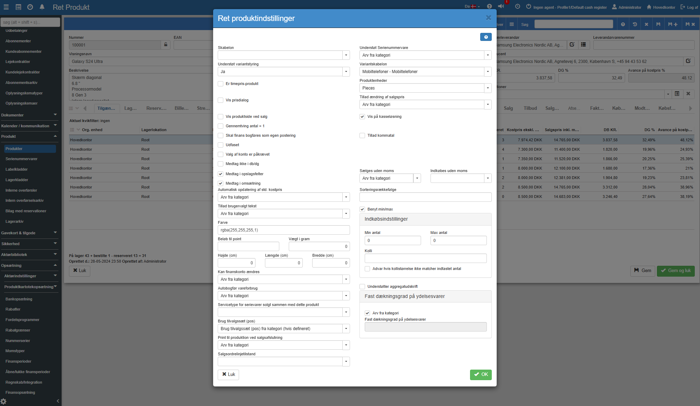Viewport: 700px width, 406px height.
Task: Click the Min antal input field
Action: (x=392, y=241)
